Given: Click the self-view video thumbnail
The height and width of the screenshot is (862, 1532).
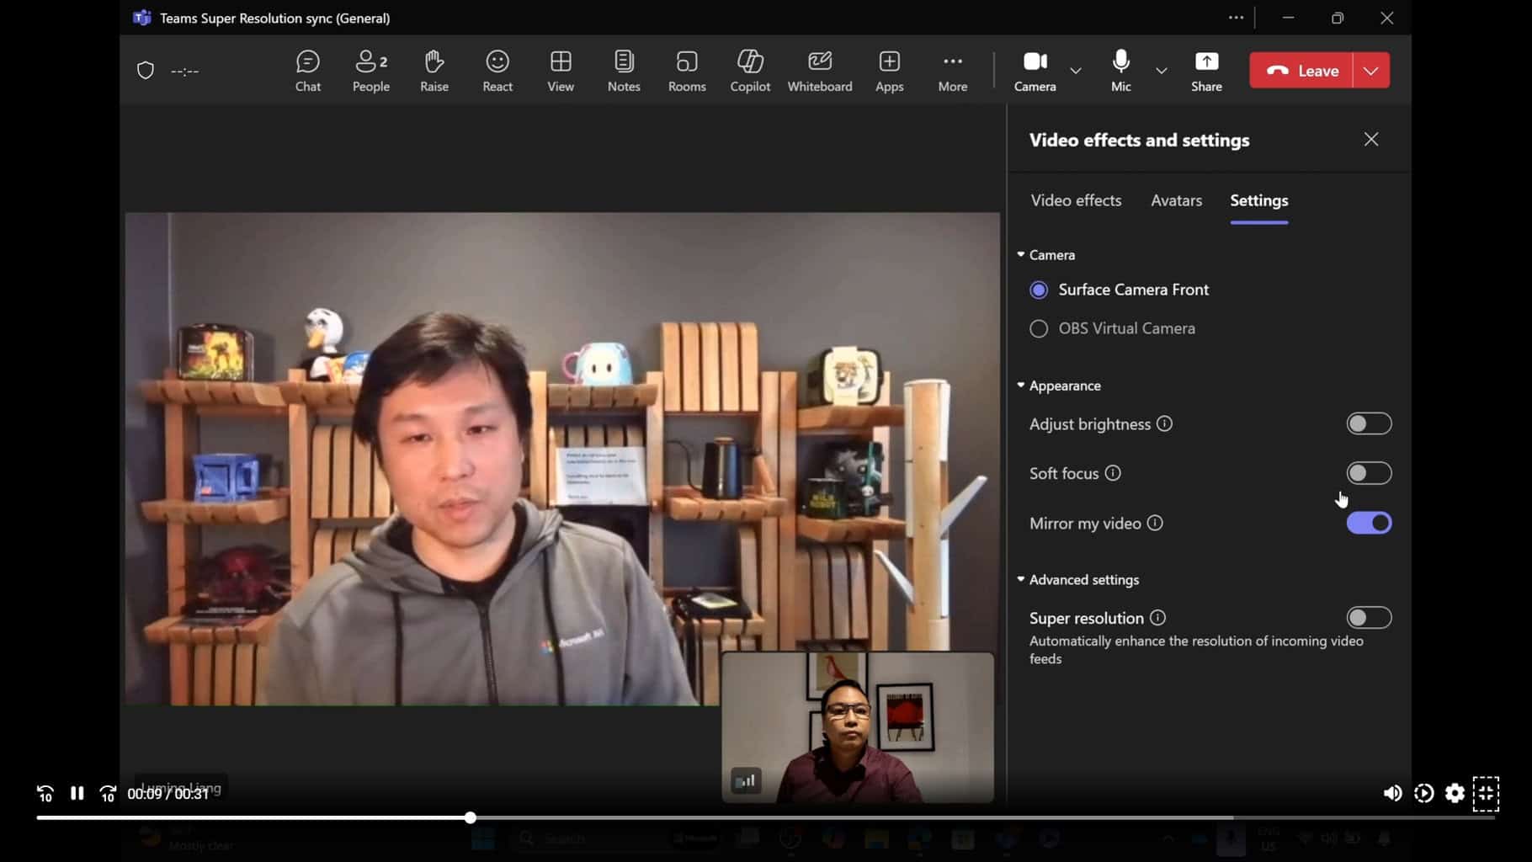Looking at the screenshot, I should 858,728.
